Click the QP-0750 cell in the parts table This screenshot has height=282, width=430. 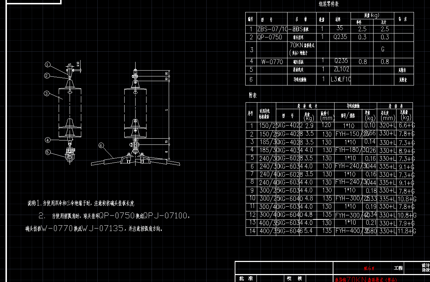click(270, 37)
